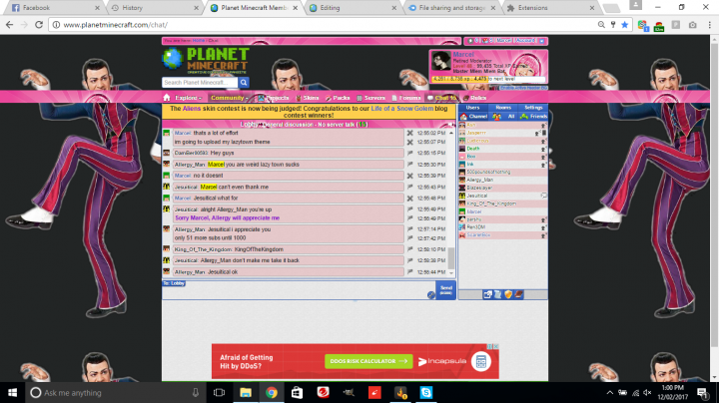The image size is (719, 403).
Task: Go to Projects in the navbar
Action: 274,98
